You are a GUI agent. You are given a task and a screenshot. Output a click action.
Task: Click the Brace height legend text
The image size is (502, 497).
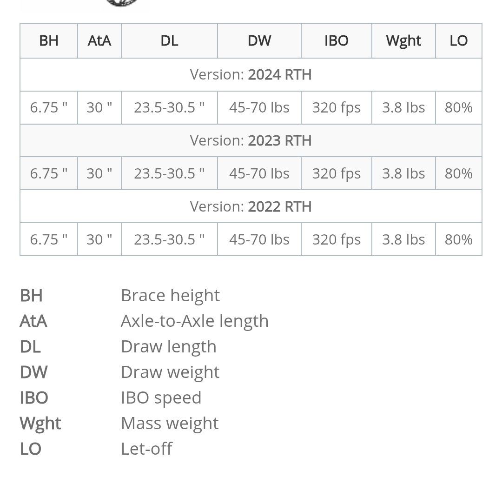170,295
